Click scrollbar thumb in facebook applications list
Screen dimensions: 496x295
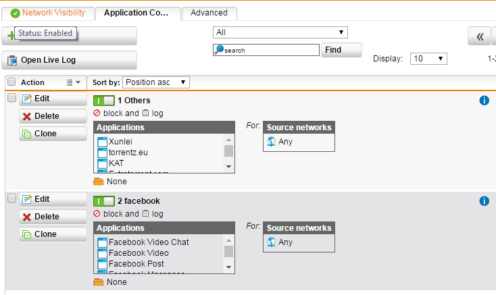pos(228,251)
